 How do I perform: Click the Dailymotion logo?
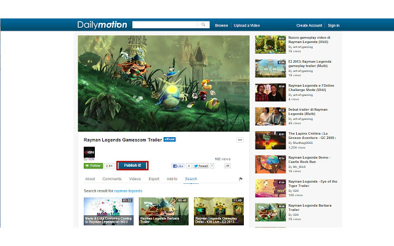point(102,25)
